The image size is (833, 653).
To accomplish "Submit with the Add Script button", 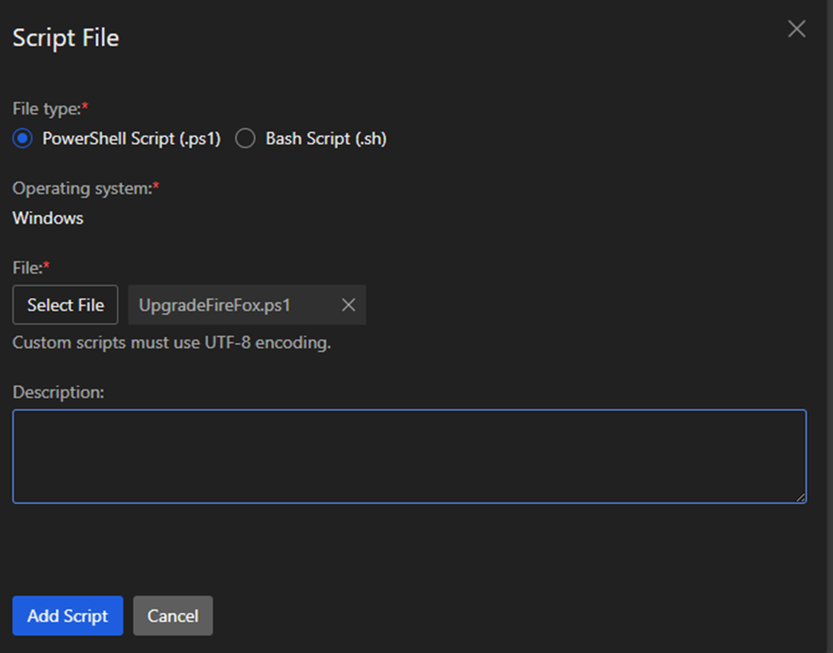I will (68, 616).
